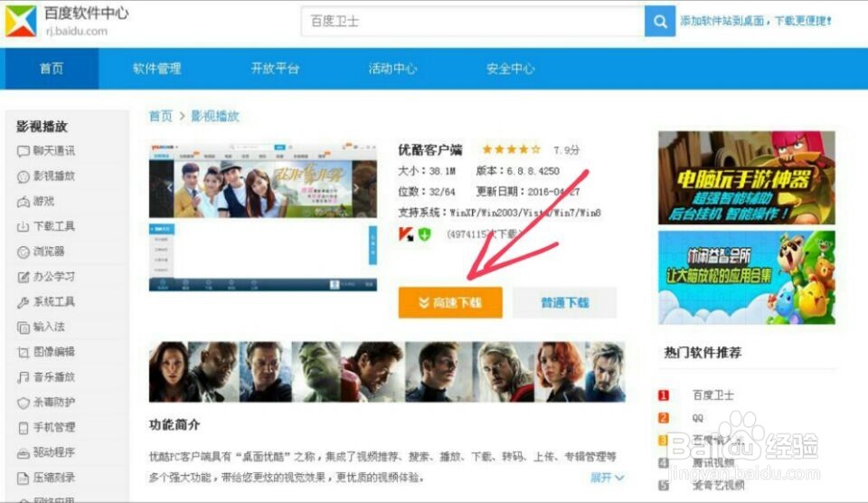Click the 影视播放 sidebar icon
The image size is (868, 503).
pyautogui.click(x=24, y=176)
